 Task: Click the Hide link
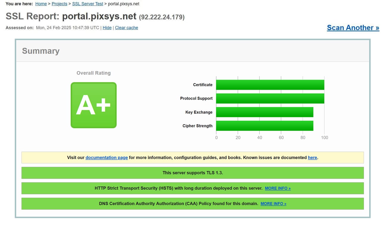pos(107,28)
